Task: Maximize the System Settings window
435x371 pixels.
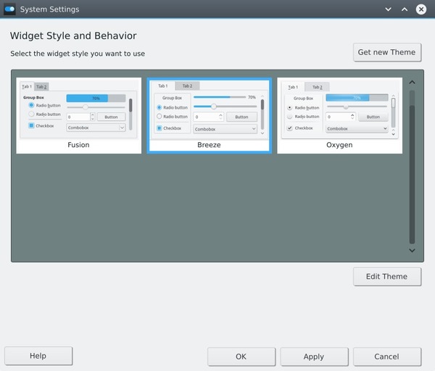Action: tap(405, 9)
